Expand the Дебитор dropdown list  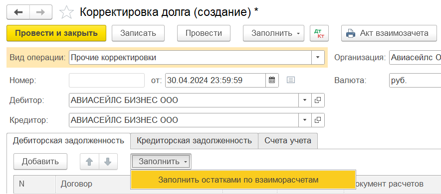click(305, 100)
